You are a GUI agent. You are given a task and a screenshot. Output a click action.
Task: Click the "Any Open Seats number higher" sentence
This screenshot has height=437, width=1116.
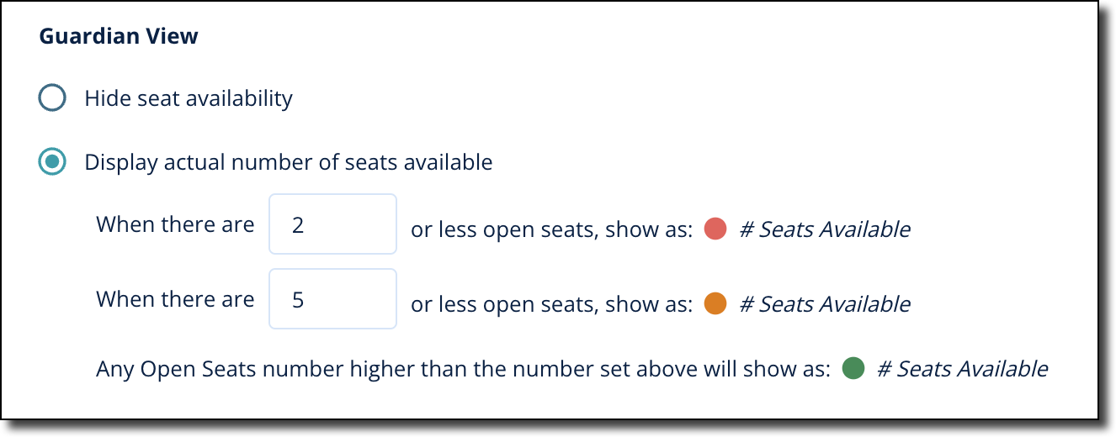pos(463,369)
